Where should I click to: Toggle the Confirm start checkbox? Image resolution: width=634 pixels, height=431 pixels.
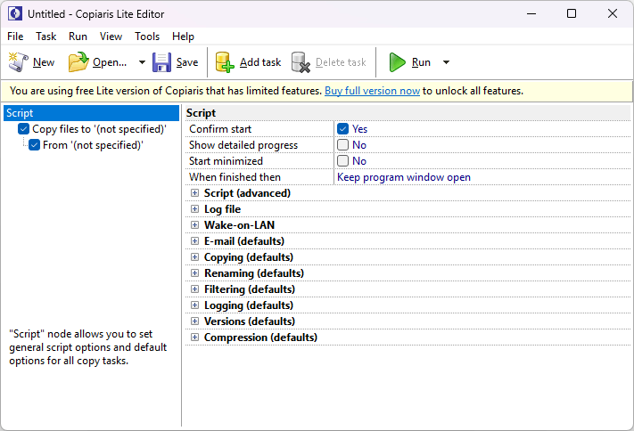[343, 129]
